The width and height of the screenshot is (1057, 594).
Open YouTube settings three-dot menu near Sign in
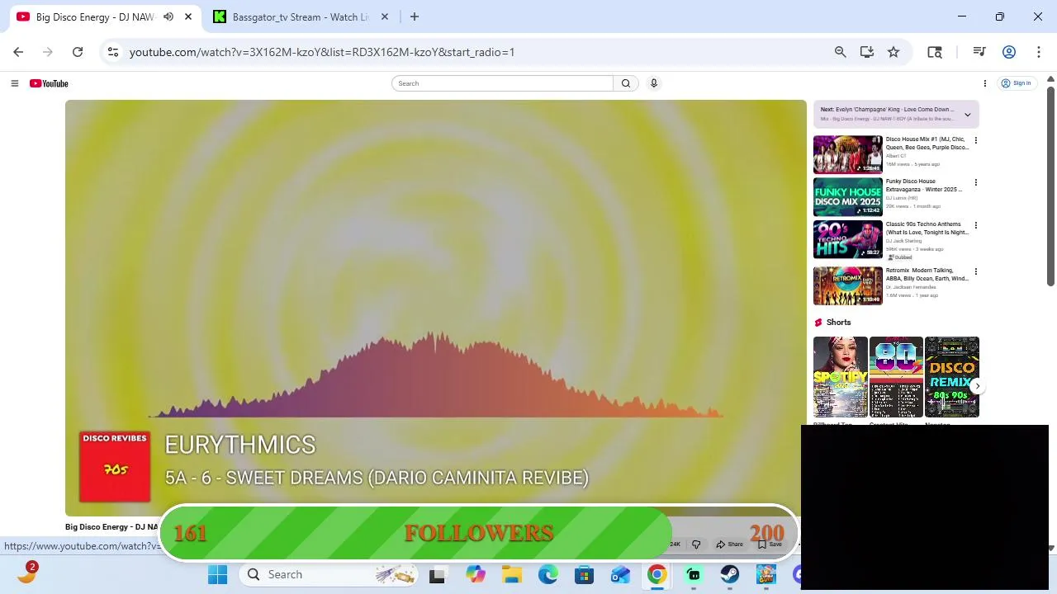(x=984, y=83)
